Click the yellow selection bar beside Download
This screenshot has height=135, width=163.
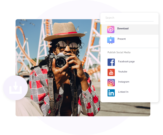(101, 29)
